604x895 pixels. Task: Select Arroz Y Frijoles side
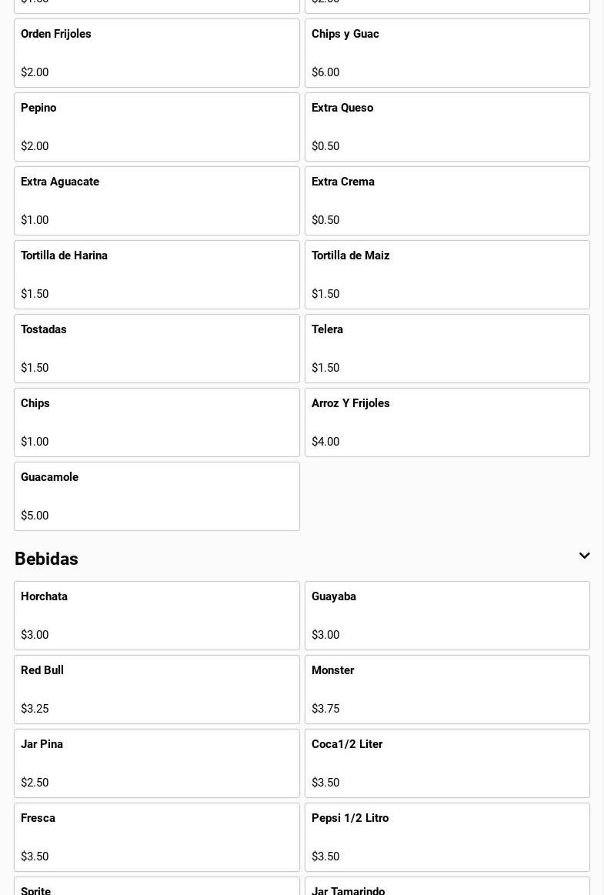[447, 422]
